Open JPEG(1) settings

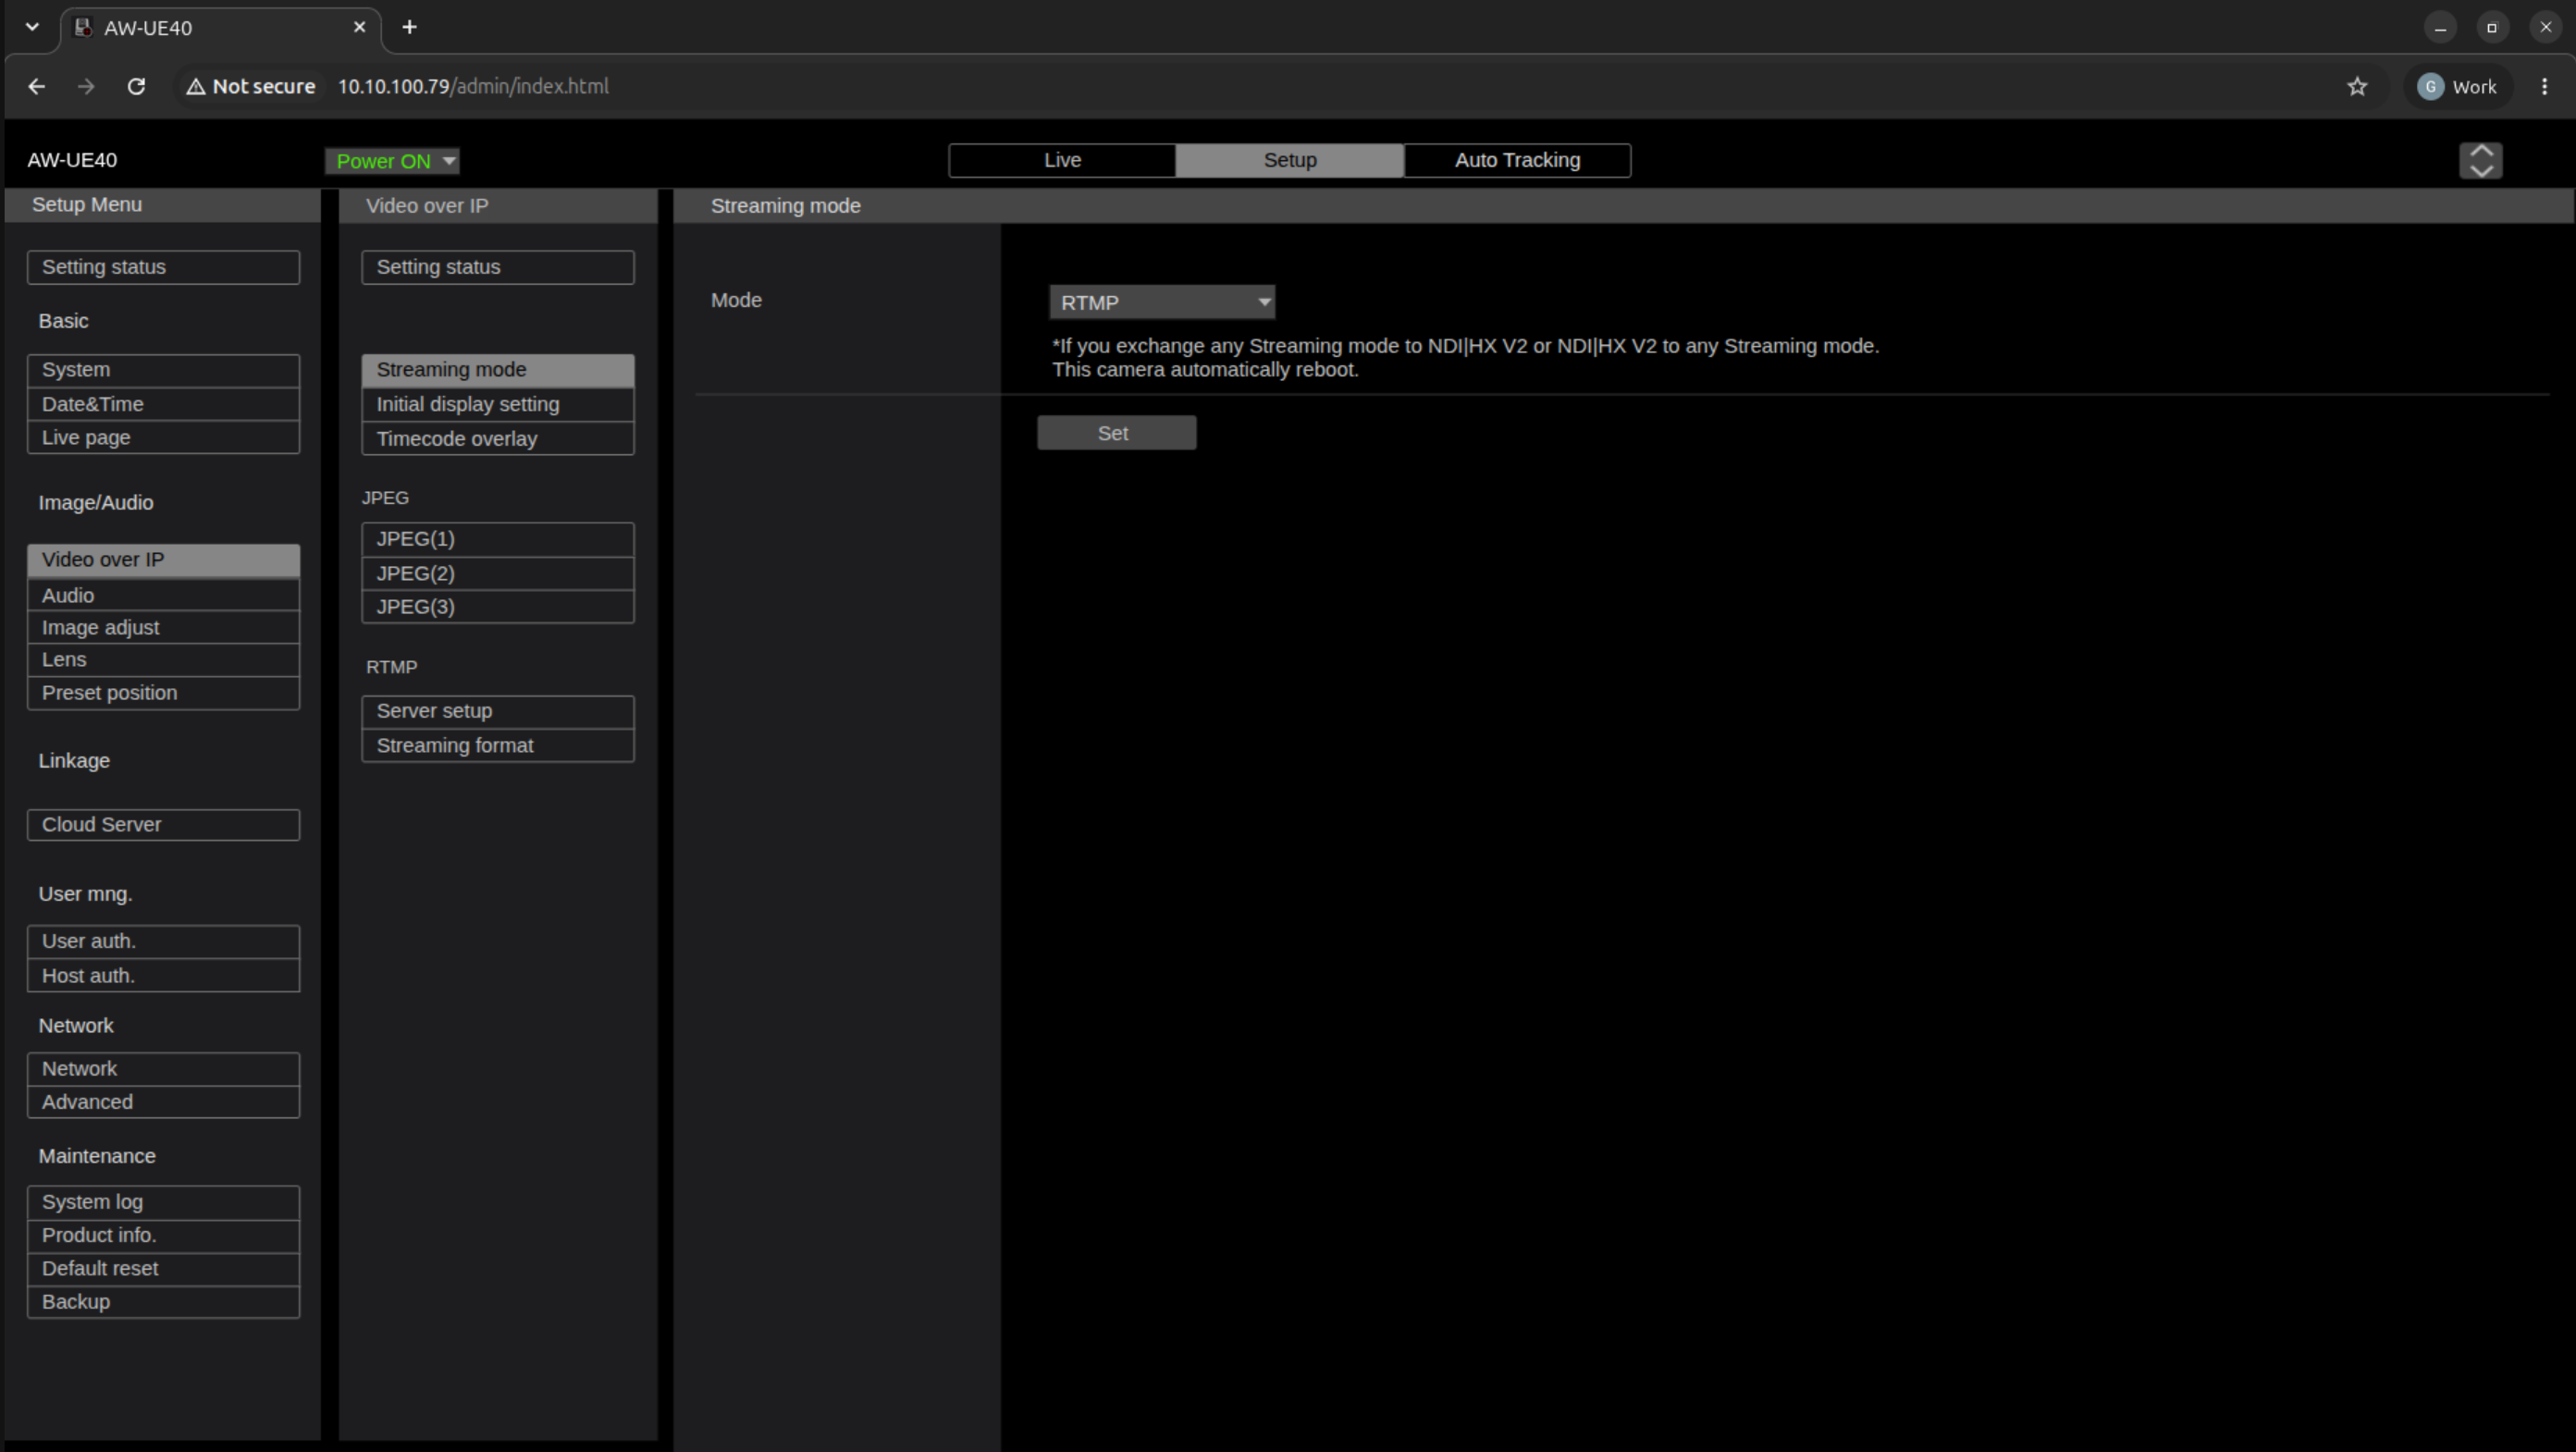click(x=497, y=539)
